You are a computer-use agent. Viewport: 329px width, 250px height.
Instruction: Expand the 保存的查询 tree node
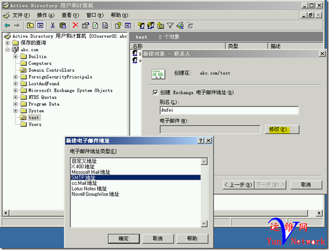point(8,43)
